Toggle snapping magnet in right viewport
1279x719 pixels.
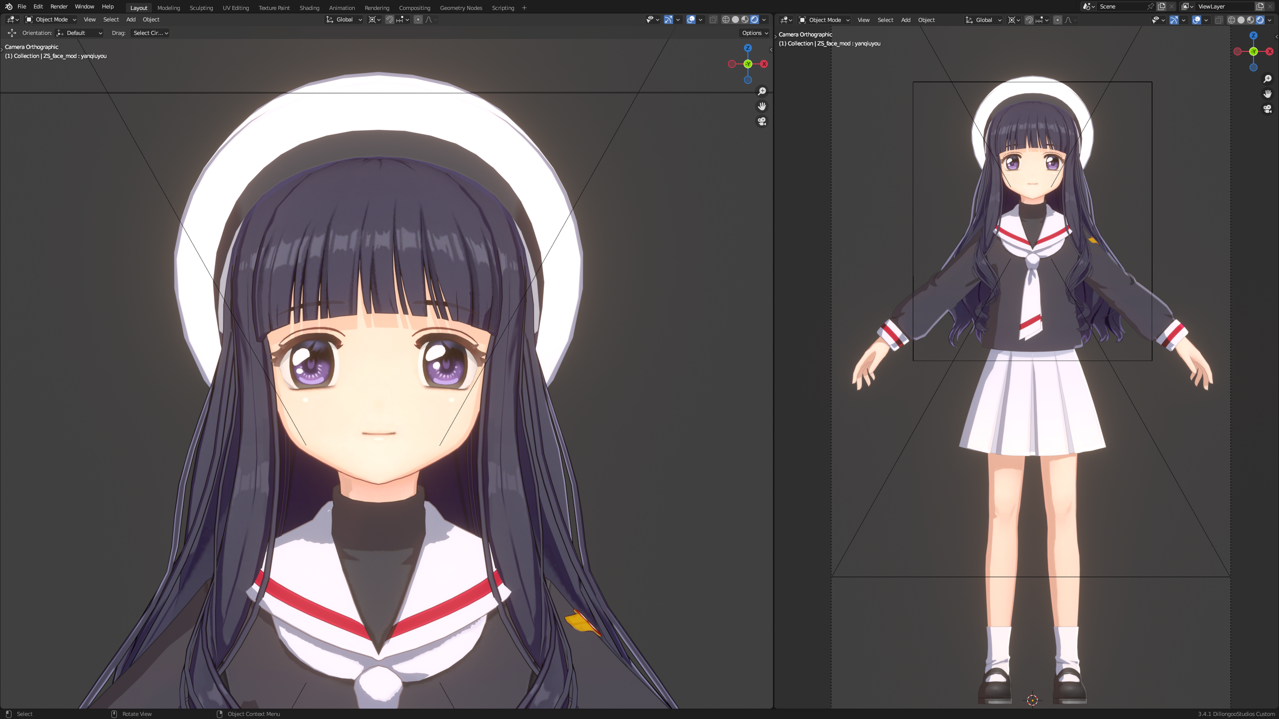(x=1029, y=20)
